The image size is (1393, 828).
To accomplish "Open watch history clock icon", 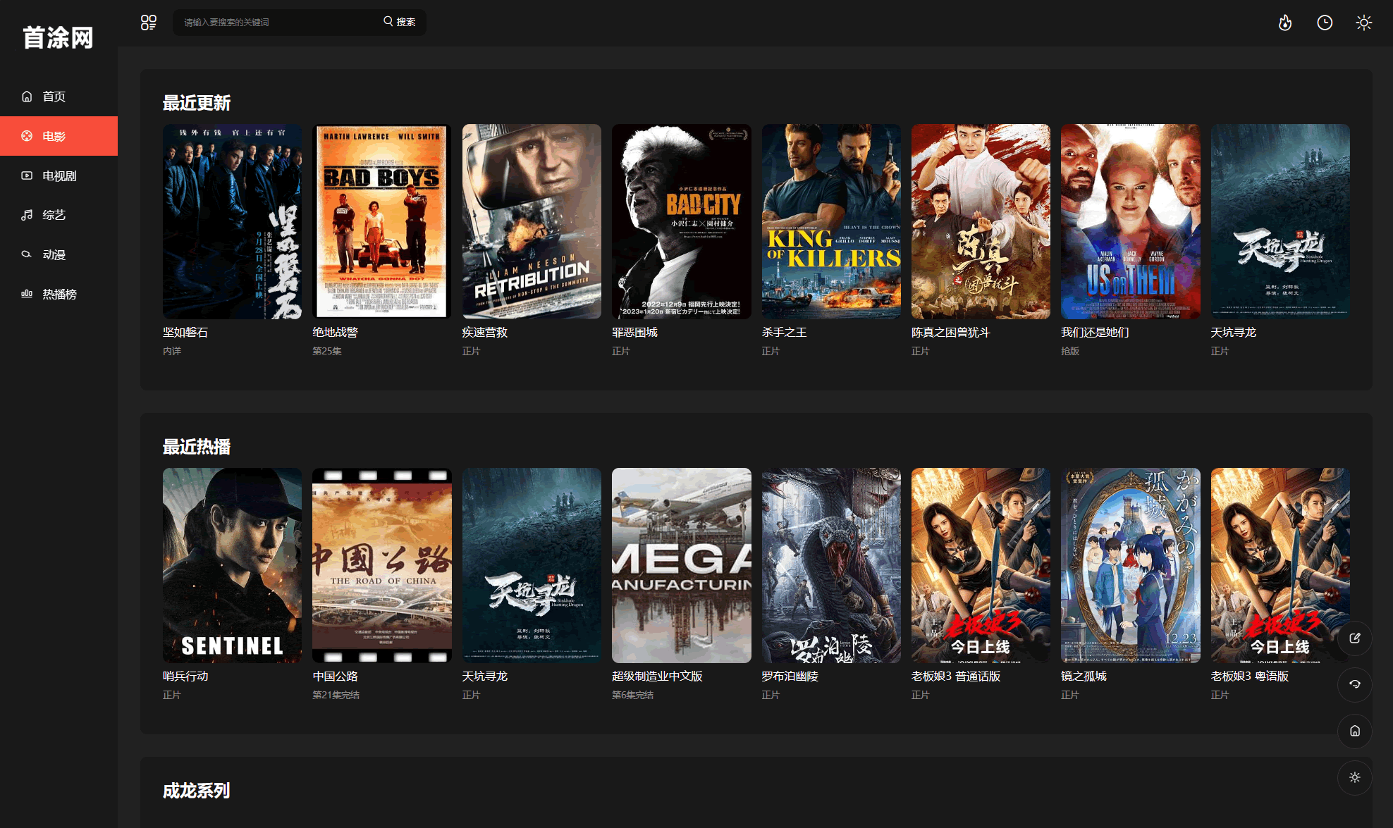I will click(1325, 23).
